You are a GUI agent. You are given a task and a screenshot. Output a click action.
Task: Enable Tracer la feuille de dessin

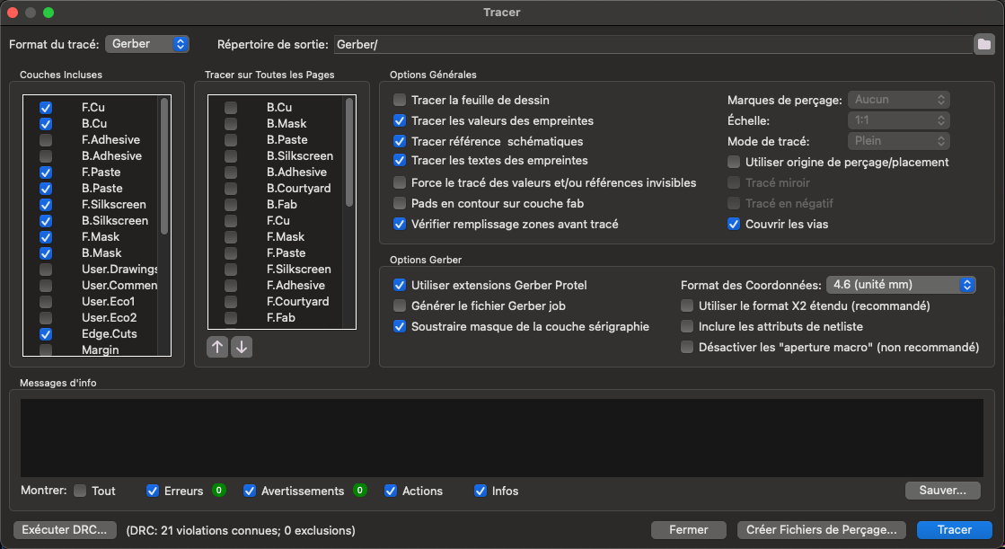click(x=400, y=100)
